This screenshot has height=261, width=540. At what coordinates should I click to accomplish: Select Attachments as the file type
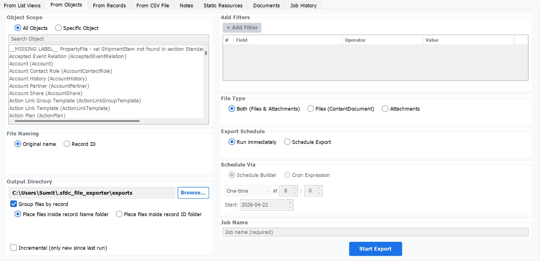pyautogui.click(x=385, y=109)
